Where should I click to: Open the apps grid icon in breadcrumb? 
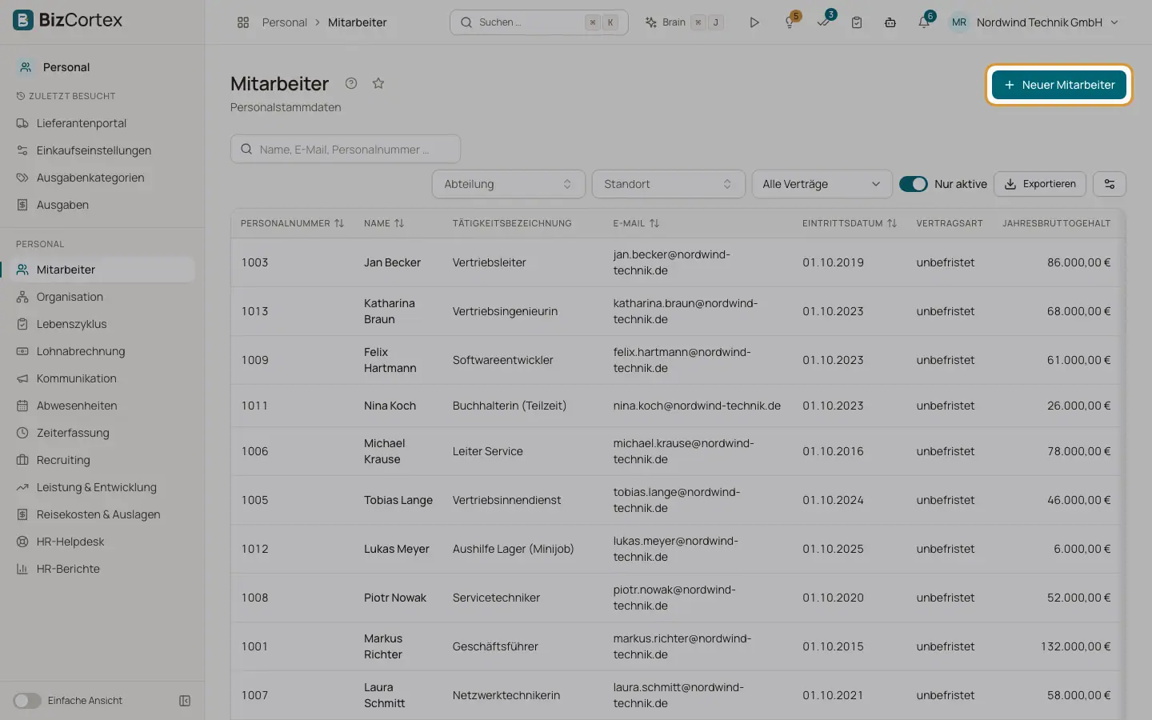[243, 22]
